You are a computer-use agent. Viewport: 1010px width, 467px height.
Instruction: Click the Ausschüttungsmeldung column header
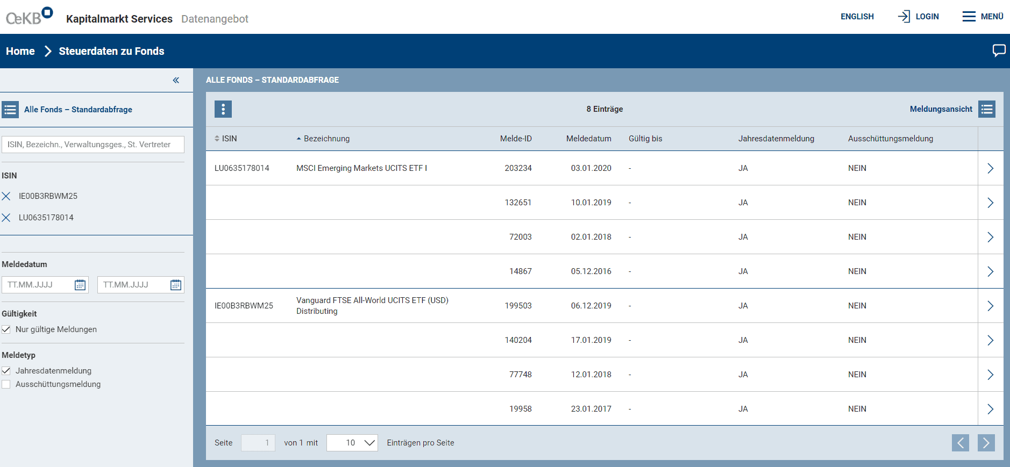tap(891, 139)
